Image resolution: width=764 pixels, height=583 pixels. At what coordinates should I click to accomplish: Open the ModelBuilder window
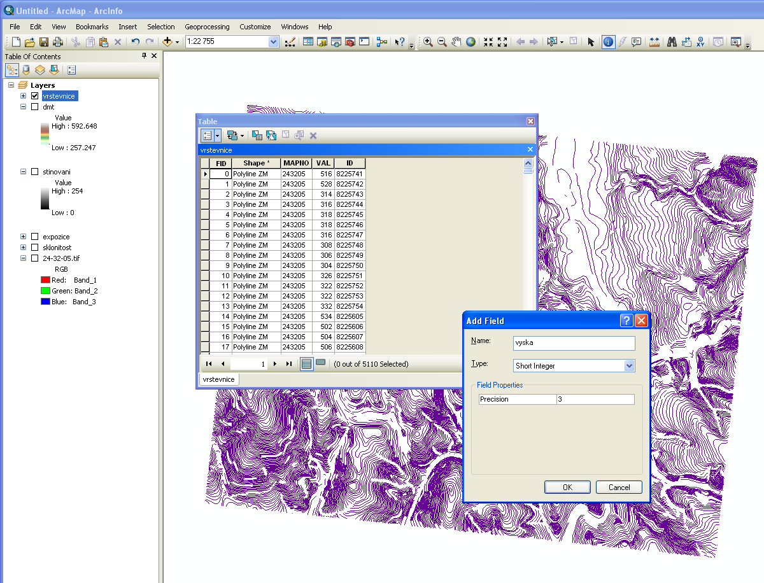click(x=382, y=42)
